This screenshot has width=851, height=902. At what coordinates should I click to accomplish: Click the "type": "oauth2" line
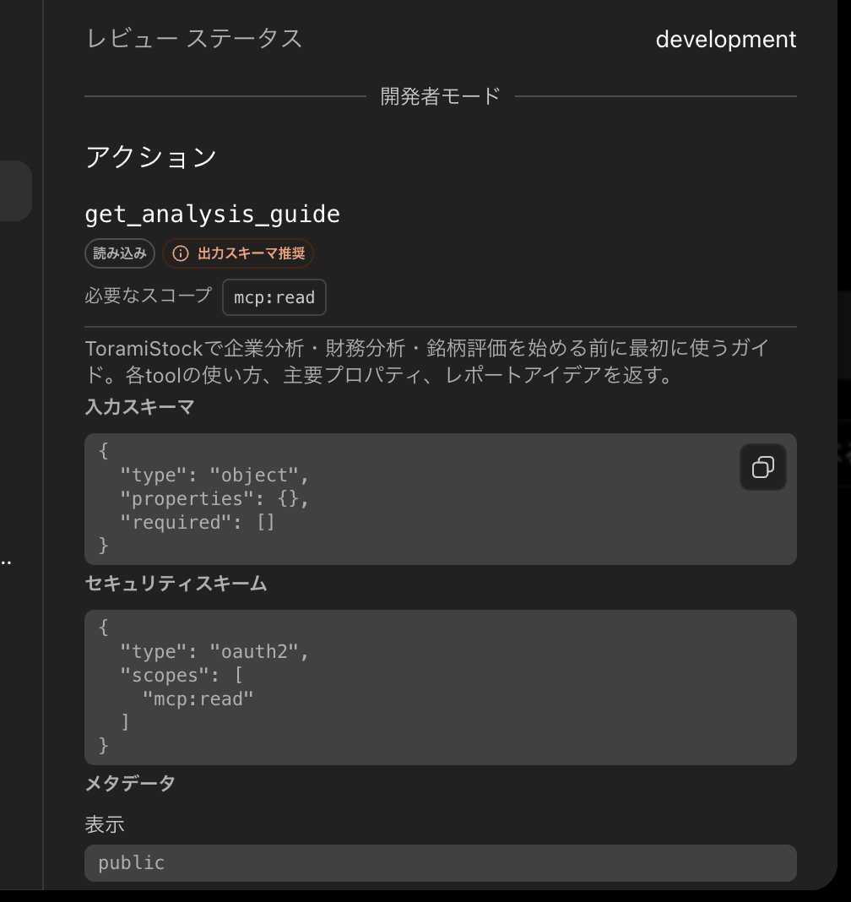click(x=214, y=652)
